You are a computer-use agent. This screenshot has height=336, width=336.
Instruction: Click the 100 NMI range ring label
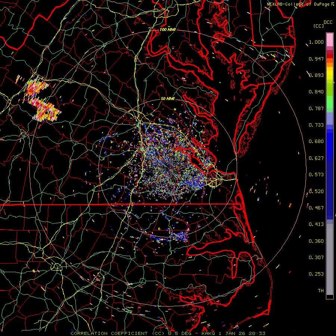[x=168, y=29]
